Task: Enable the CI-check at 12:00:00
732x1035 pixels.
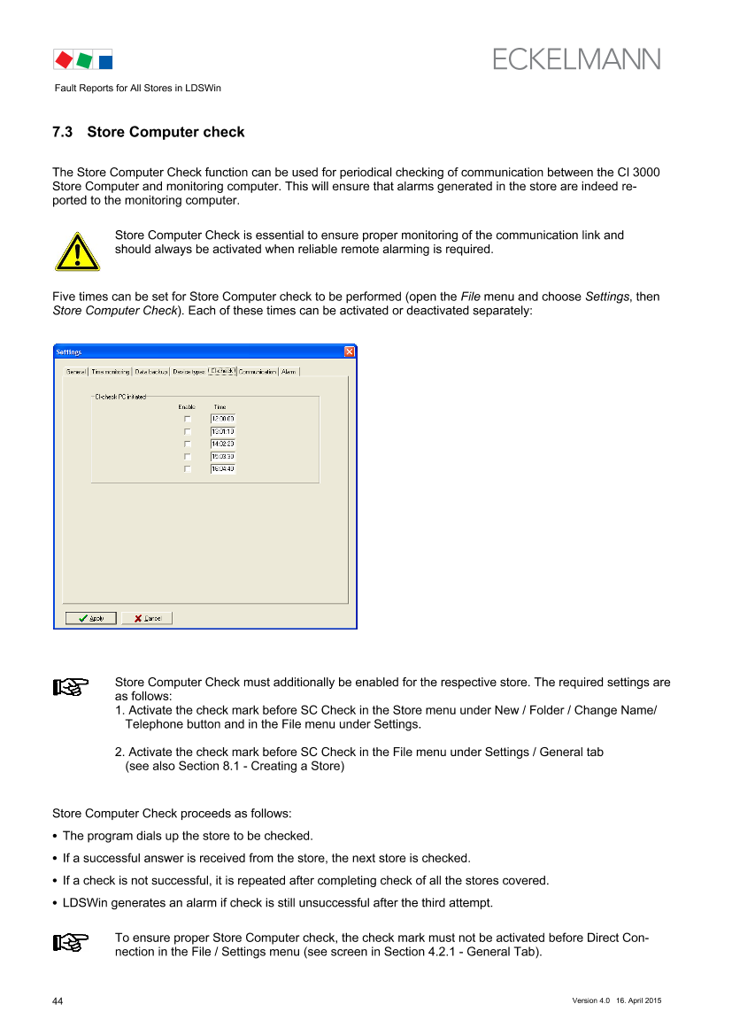Action: click(188, 419)
